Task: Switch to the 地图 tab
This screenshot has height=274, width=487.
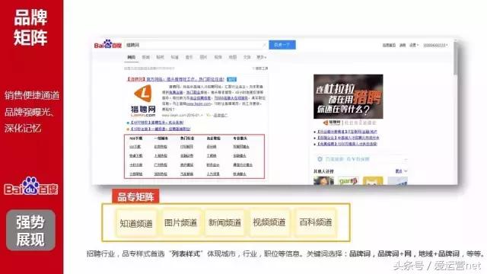Action: coord(233,57)
